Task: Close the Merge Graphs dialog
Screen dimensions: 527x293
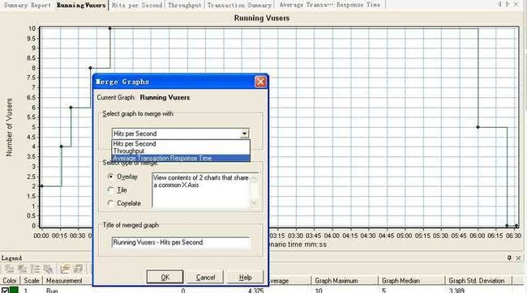Action: click(x=260, y=82)
